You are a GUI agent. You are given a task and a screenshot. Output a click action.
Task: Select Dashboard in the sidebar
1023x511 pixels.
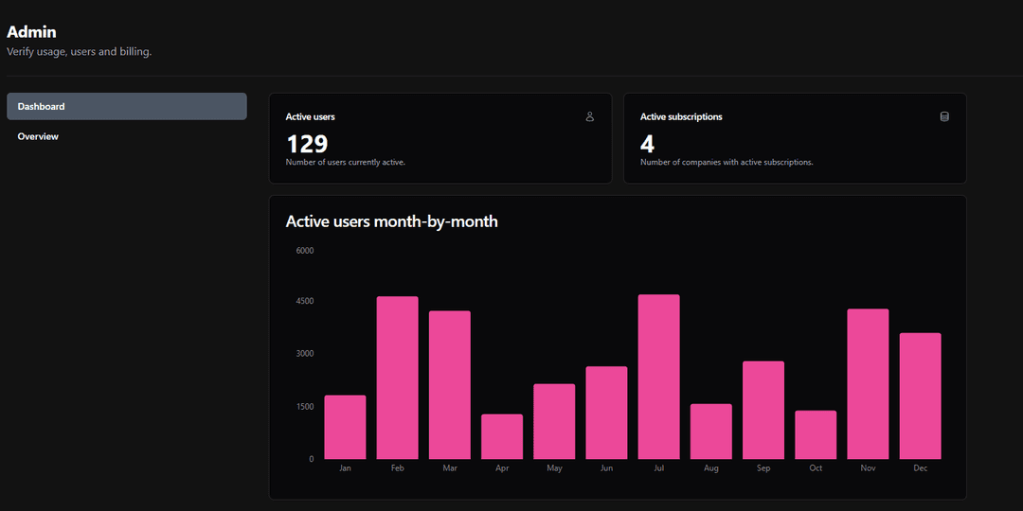coord(126,106)
